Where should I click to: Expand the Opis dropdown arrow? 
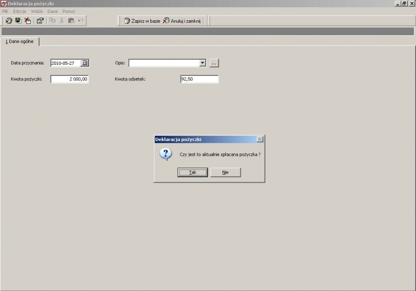tap(202, 63)
